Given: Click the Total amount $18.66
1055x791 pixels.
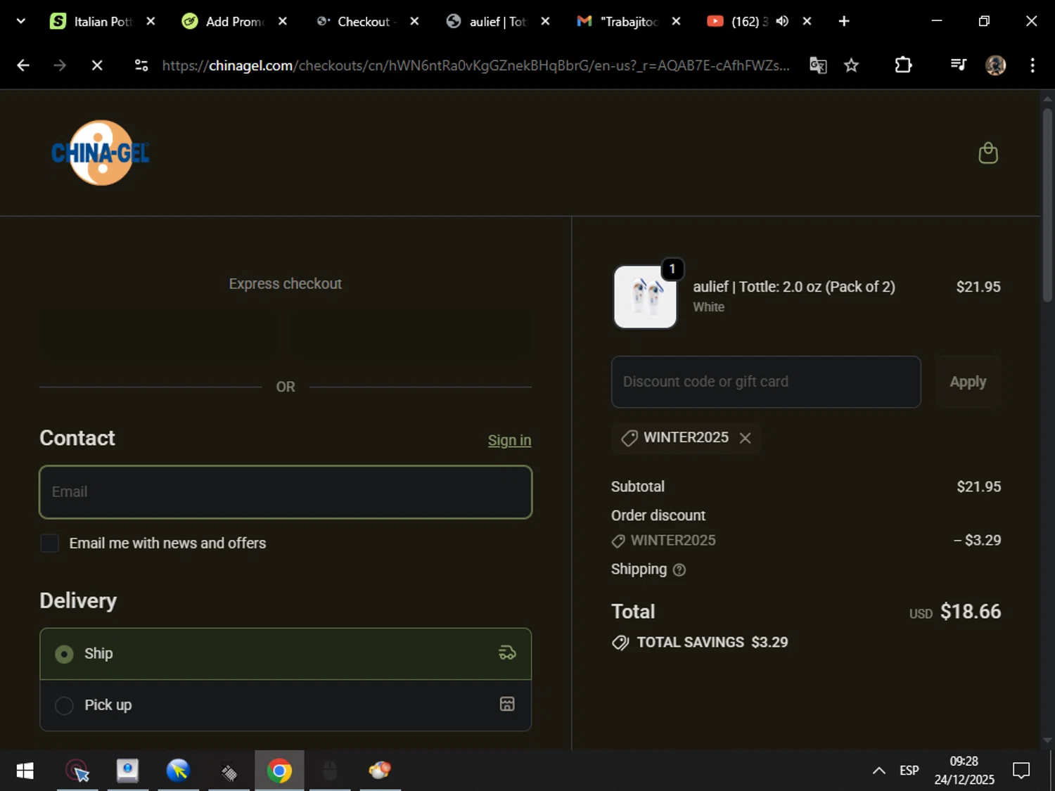Looking at the screenshot, I should 970,612.
